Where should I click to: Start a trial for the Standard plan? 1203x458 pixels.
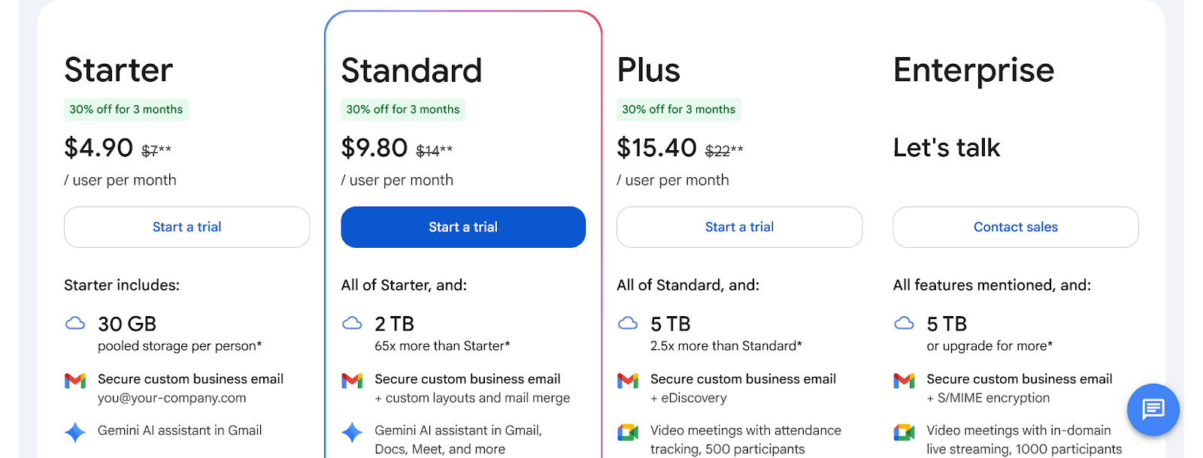tap(463, 227)
